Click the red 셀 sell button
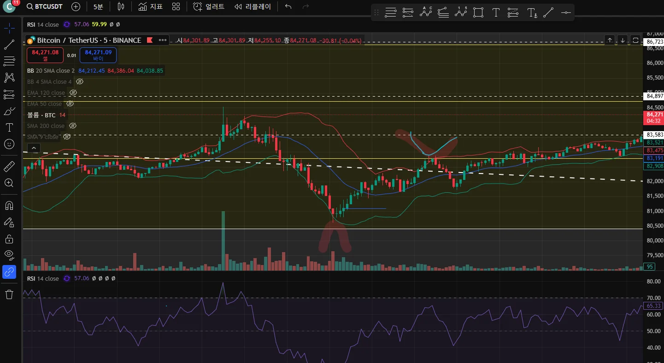The image size is (664, 363). click(45, 55)
